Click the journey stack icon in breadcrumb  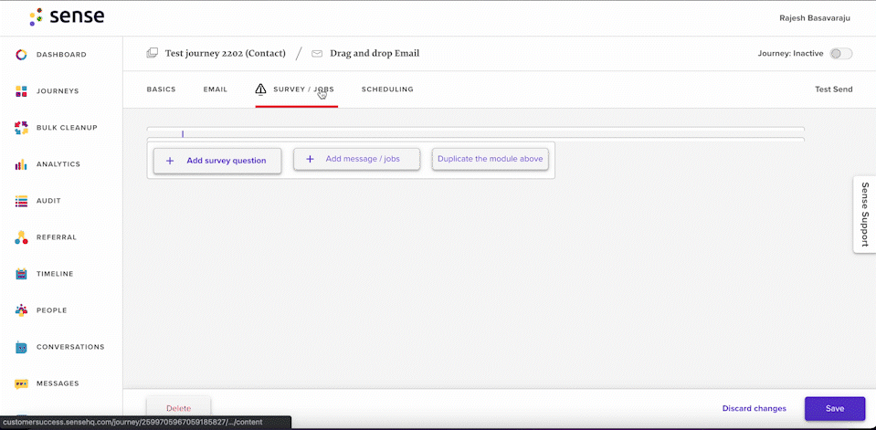pos(152,54)
